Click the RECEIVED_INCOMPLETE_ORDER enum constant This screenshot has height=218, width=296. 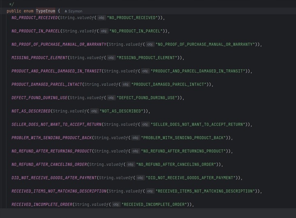[x=42, y=204]
